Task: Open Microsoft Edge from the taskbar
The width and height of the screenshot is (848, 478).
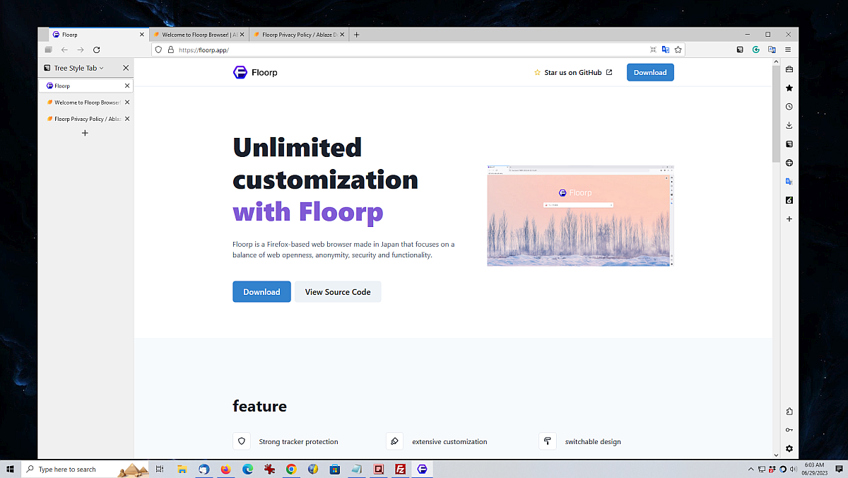Action: point(248,469)
